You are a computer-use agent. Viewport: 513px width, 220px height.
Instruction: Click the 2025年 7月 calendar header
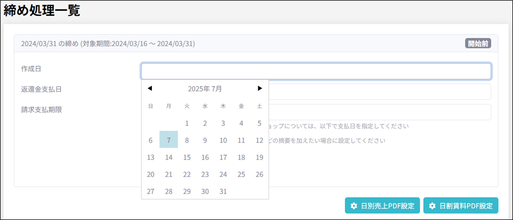pyautogui.click(x=205, y=89)
